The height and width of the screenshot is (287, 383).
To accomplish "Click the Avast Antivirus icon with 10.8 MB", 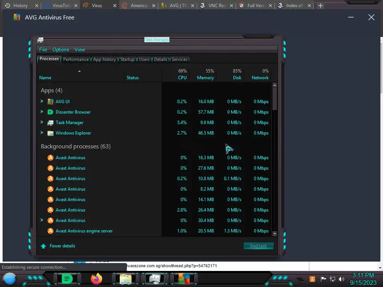I will click(x=50, y=179).
